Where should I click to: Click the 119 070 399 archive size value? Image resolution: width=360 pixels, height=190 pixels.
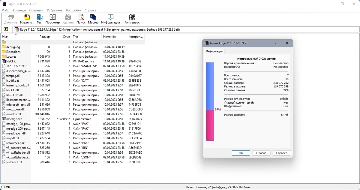[280, 86]
